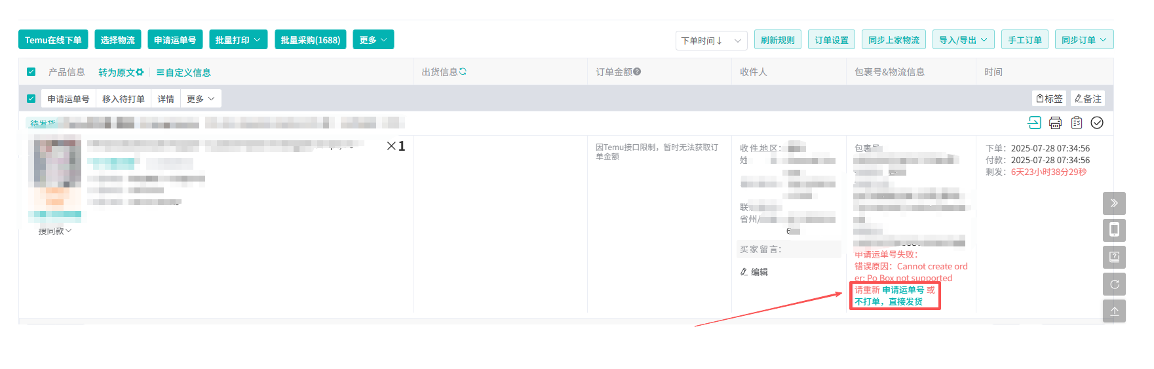
Task: Click the teal 申请运单号 button in top toolbar
Action: [175, 40]
